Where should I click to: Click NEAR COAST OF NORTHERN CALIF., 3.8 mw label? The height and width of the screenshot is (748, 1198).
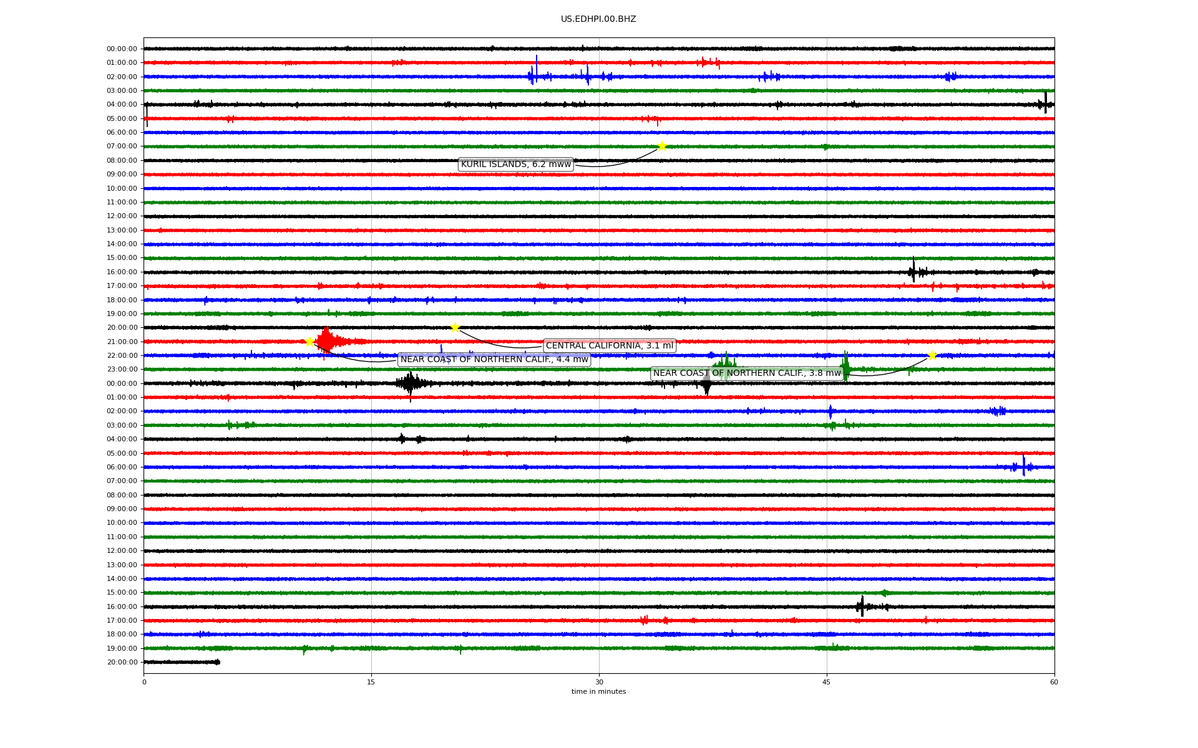click(x=747, y=373)
